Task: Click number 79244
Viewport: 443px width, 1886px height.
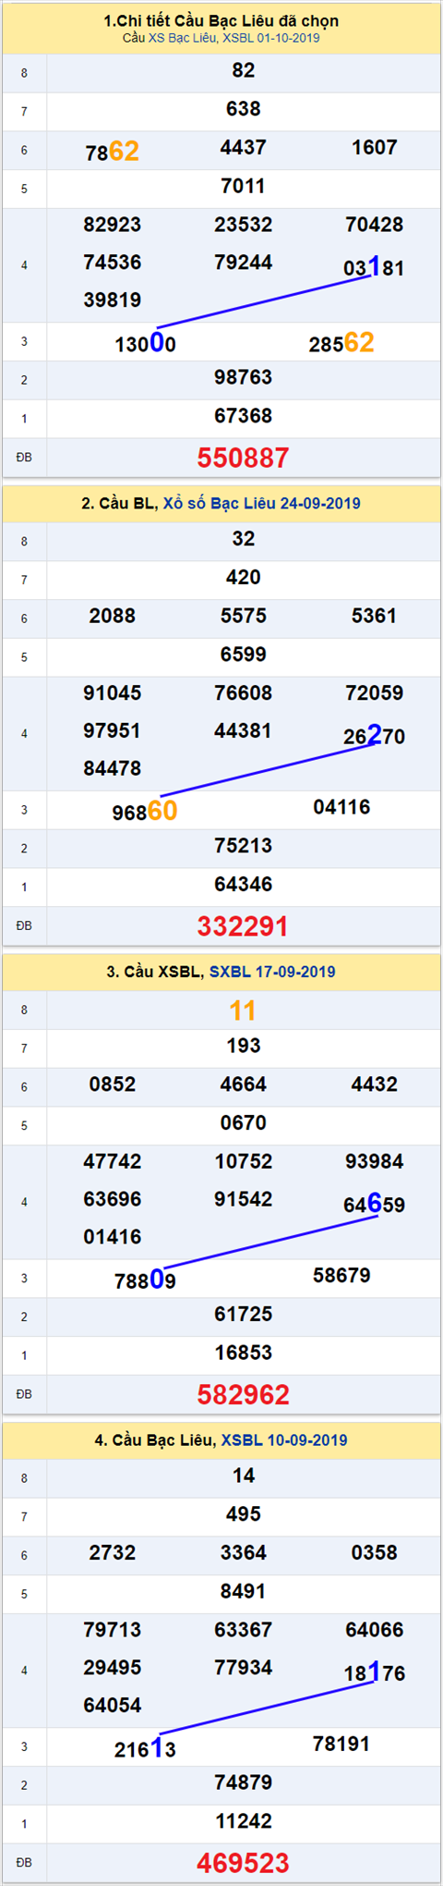Action: [x=244, y=263]
